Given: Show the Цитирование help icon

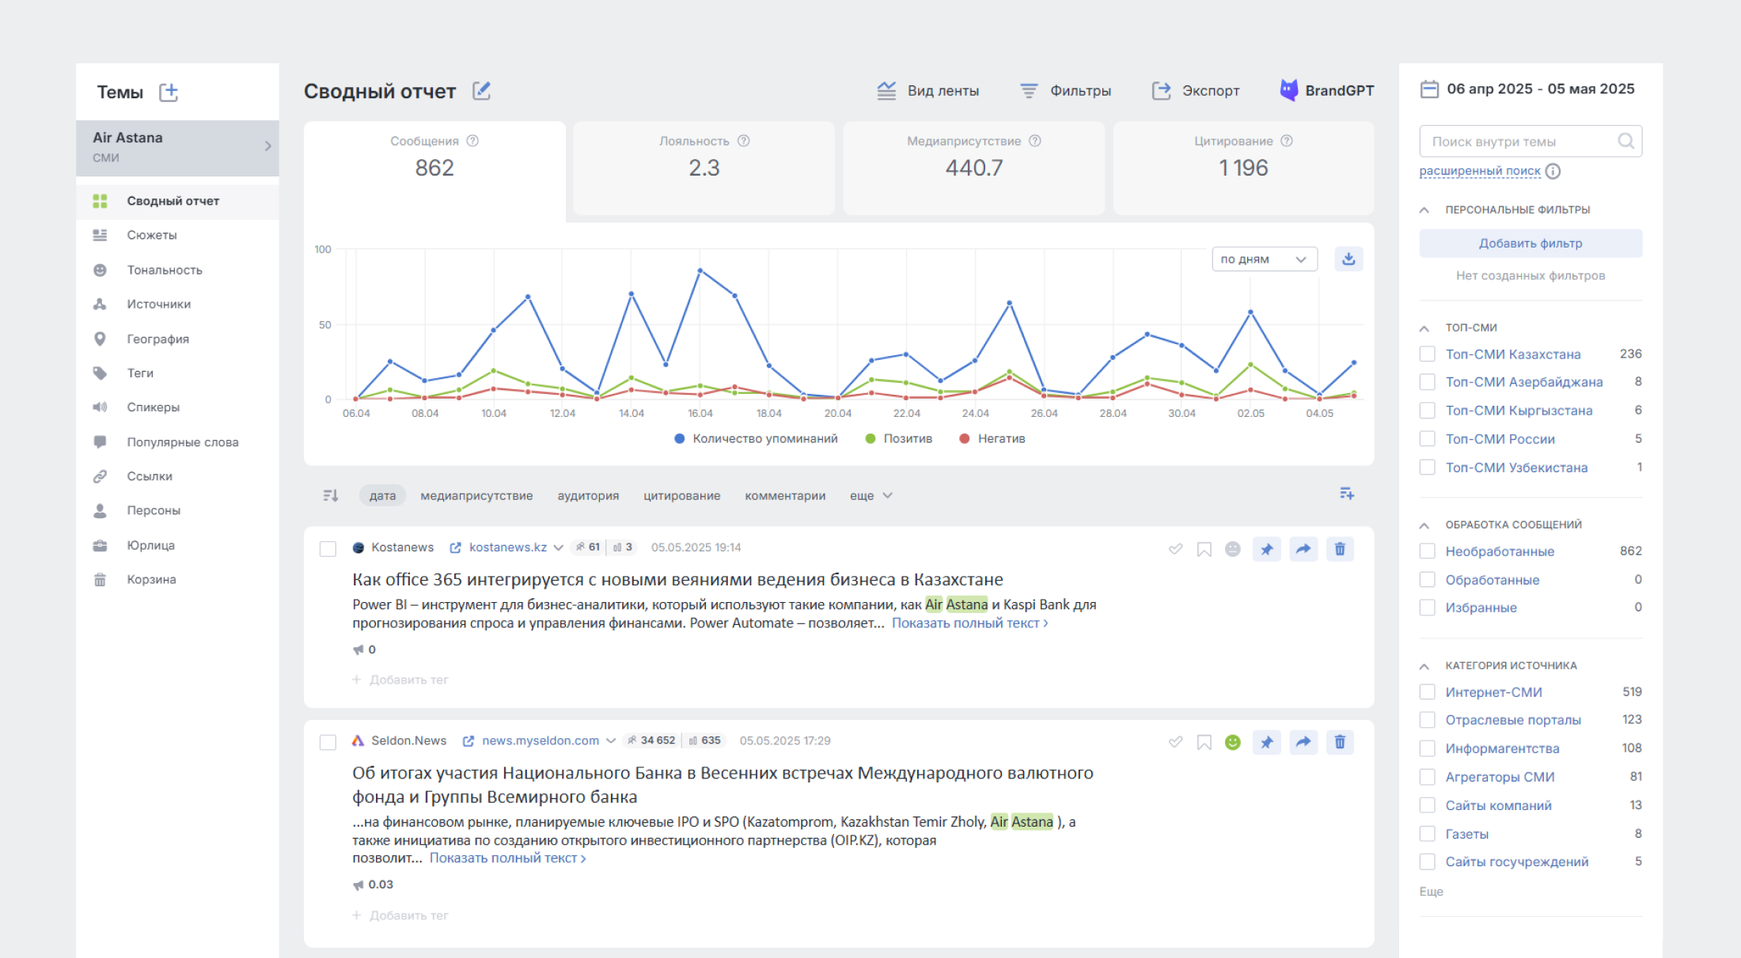Looking at the screenshot, I should coord(1287,141).
